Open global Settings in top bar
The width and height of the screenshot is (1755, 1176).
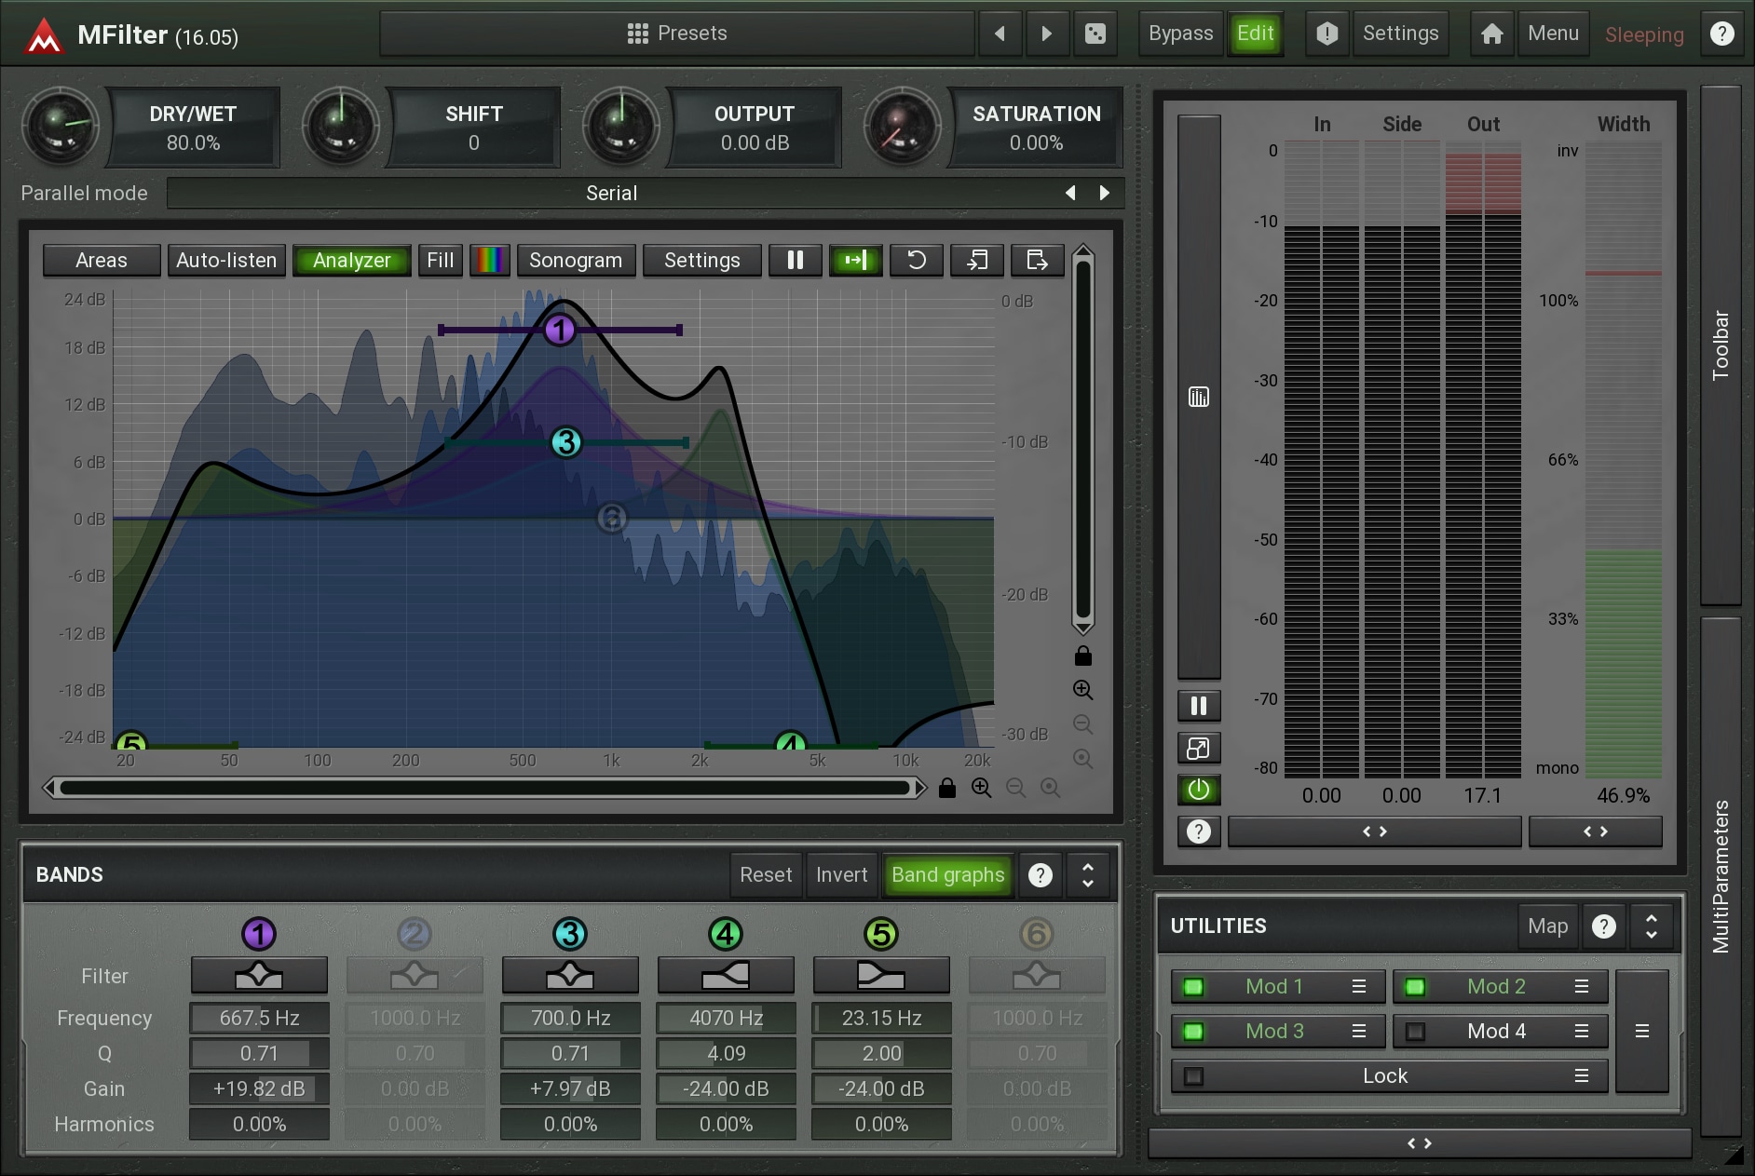(x=1400, y=34)
